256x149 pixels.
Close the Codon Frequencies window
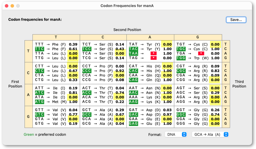click(7, 6)
